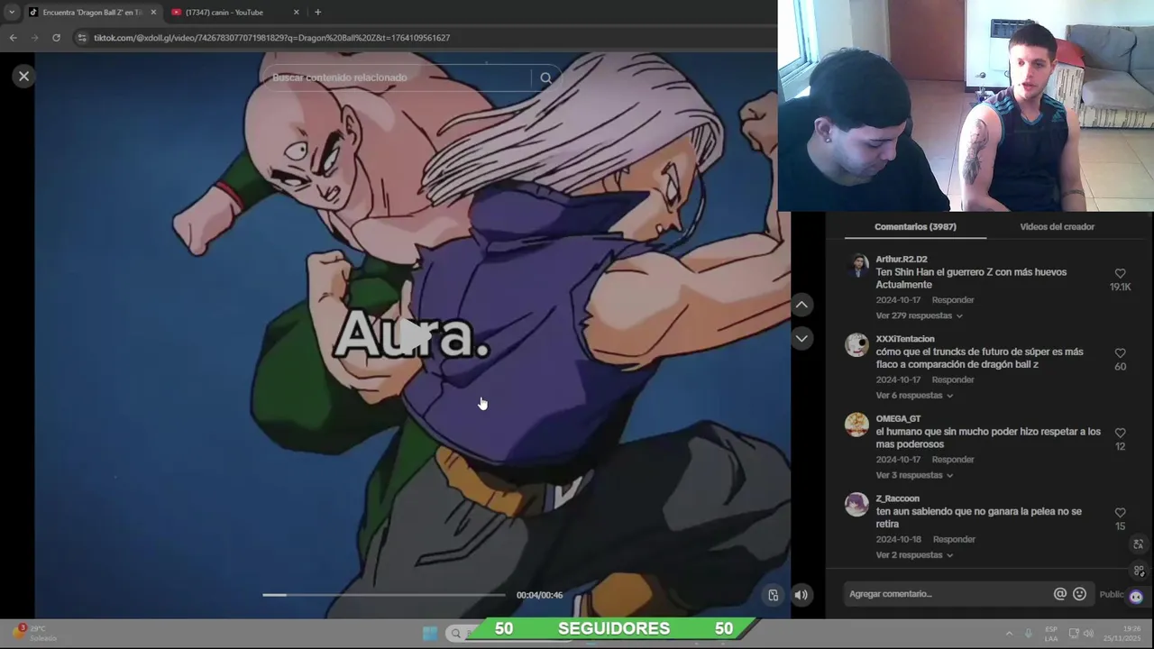The height and width of the screenshot is (649, 1154).
Task: Expand 'Ver 279 respuestas' replies
Action: tap(919, 316)
